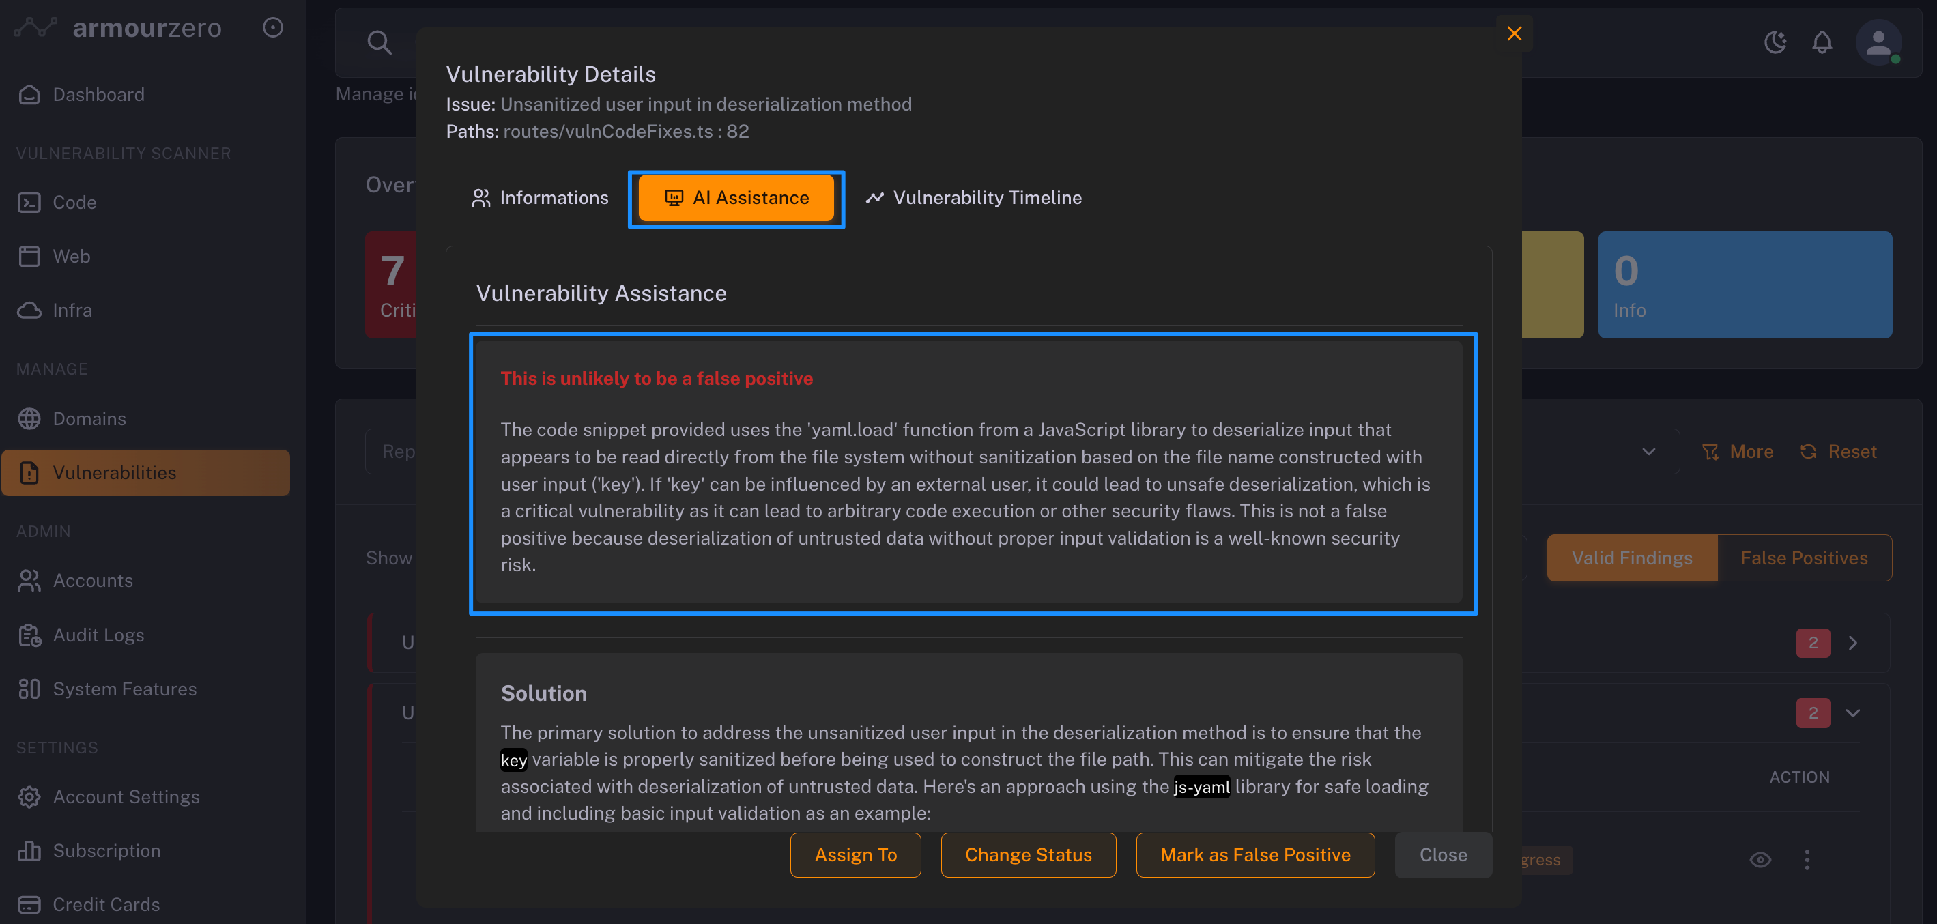The height and width of the screenshot is (924, 1937).
Task: Close the Vulnerability Details dialog with X
Action: point(1514,34)
